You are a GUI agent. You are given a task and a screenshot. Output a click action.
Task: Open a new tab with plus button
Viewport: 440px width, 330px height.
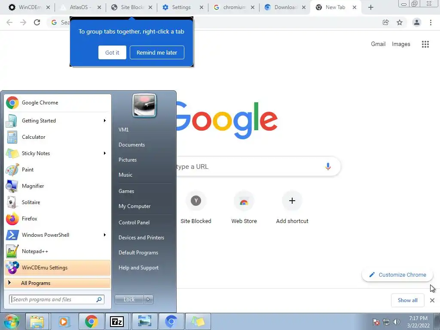click(x=371, y=7)
